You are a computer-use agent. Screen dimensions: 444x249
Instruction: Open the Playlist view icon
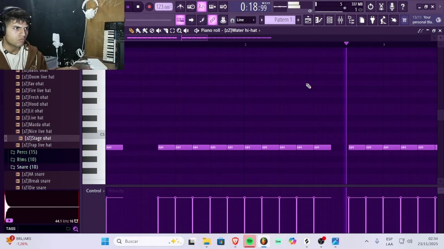(308, 20)
